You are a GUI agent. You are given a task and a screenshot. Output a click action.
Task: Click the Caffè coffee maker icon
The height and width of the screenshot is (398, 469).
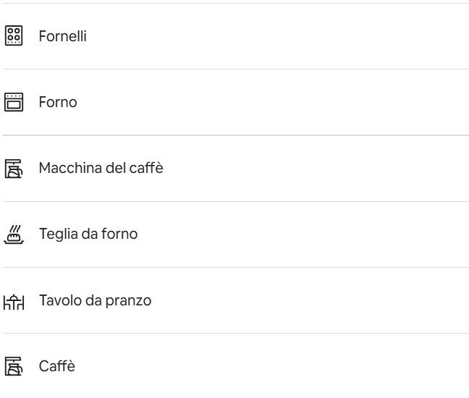pyautogui.click(x=14, y=367)
